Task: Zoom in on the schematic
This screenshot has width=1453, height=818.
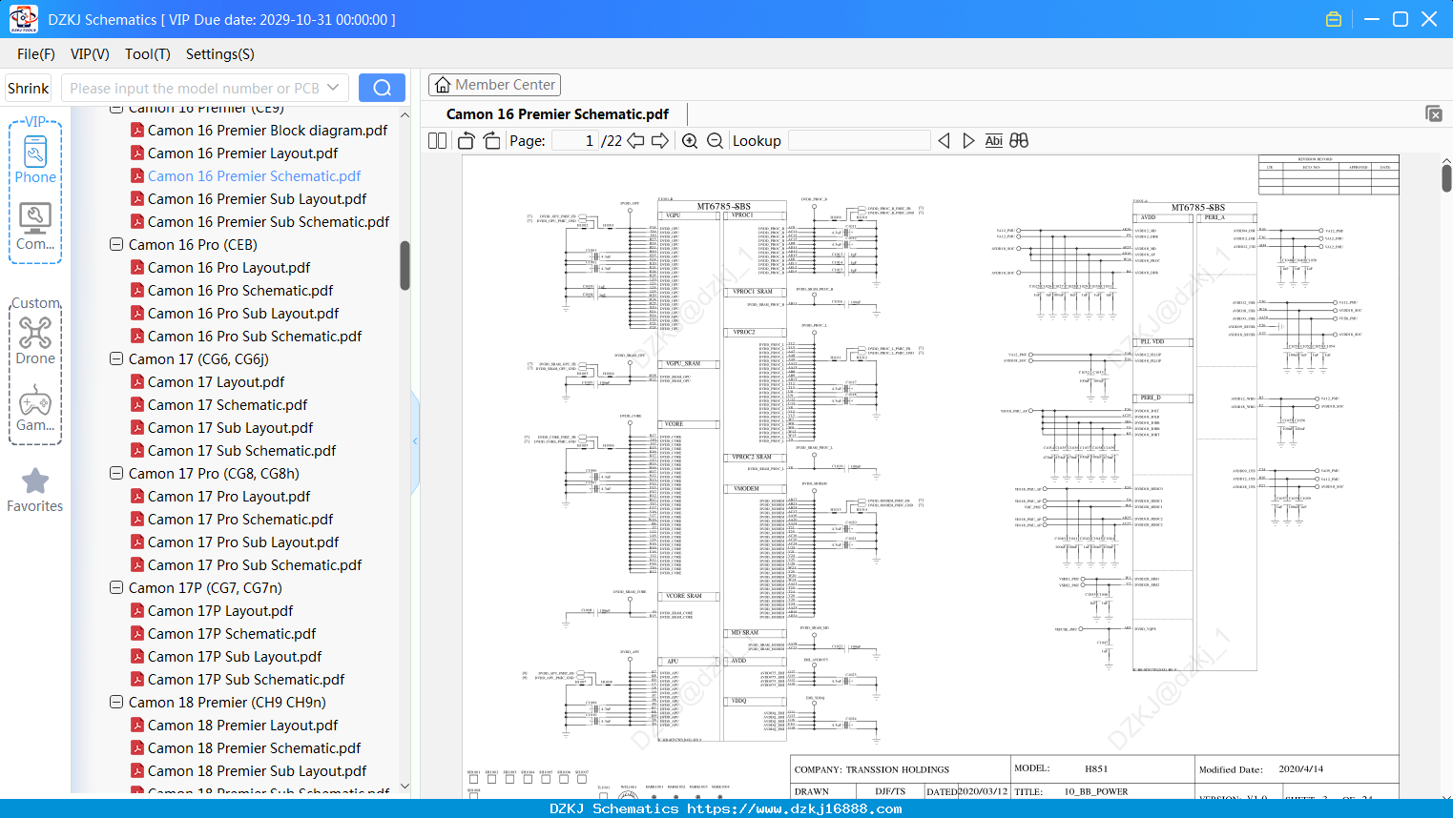Action: (690, 140)
